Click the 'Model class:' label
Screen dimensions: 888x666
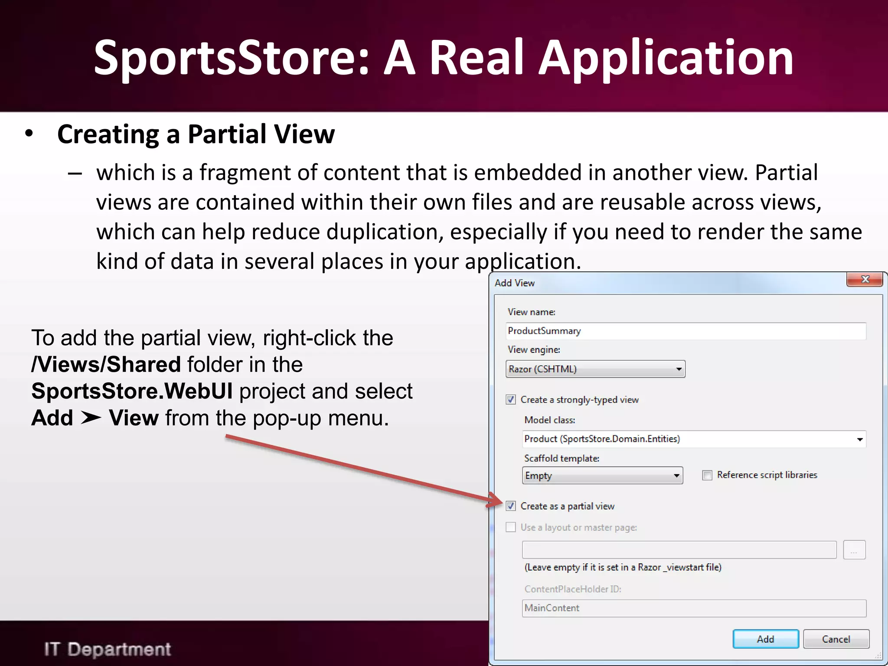point(550,420)
